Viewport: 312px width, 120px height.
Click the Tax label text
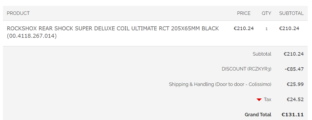(x=268, y=100)
